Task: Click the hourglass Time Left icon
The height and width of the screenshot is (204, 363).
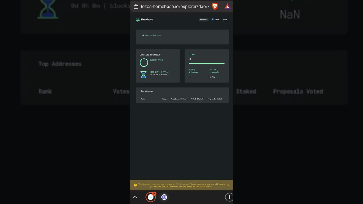Action: (143, 75)
